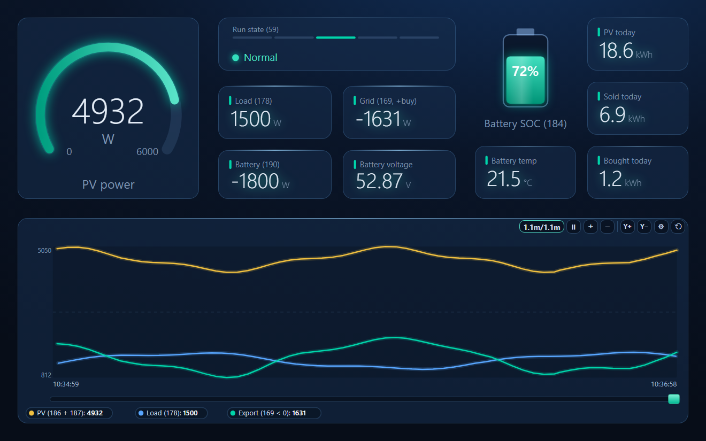Toggle the PV (186 + 187) legend series

(69, 413)
